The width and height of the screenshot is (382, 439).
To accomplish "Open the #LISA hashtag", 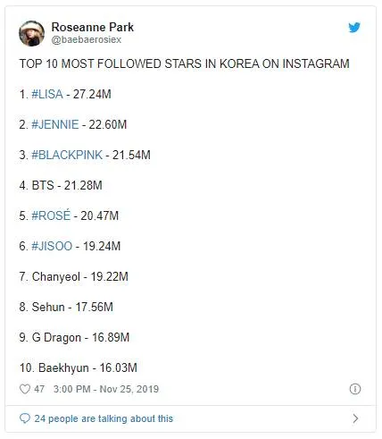I will click(47, 94).
